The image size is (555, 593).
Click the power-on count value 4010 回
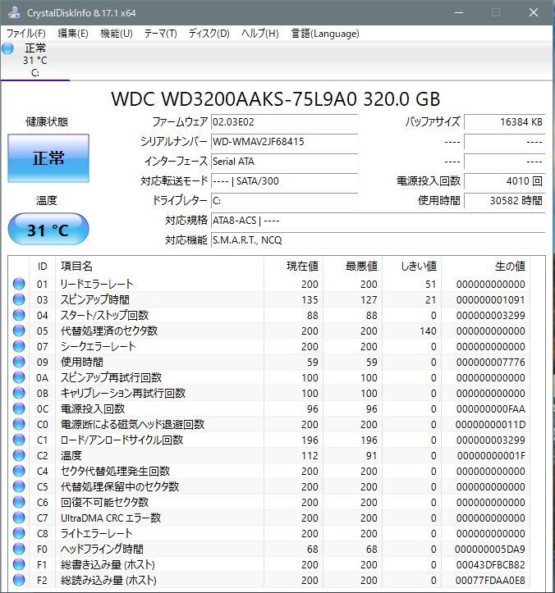click(x=505, y=181)
